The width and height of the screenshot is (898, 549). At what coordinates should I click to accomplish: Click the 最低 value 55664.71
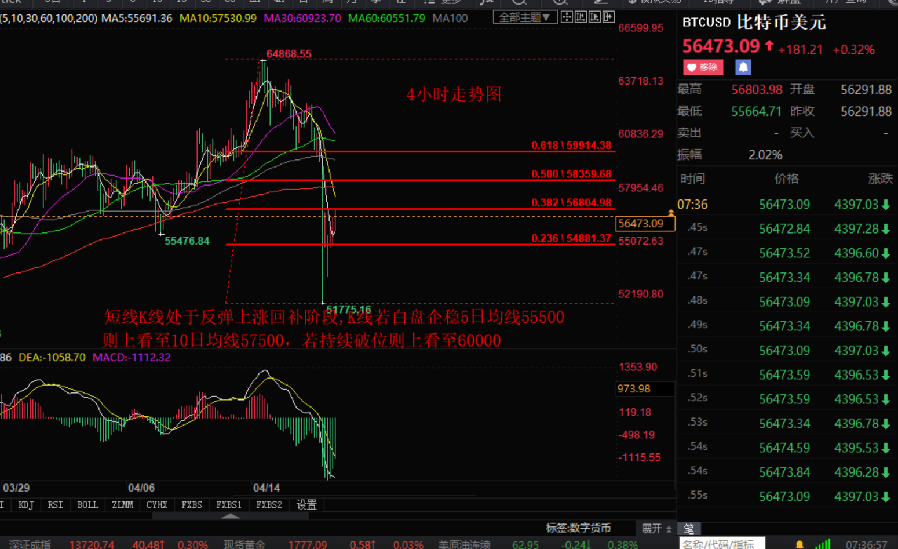(x=757, y=111)
